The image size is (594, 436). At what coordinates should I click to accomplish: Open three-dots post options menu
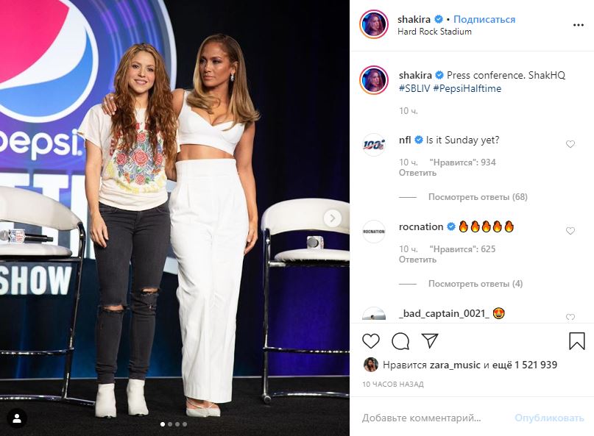578,25
